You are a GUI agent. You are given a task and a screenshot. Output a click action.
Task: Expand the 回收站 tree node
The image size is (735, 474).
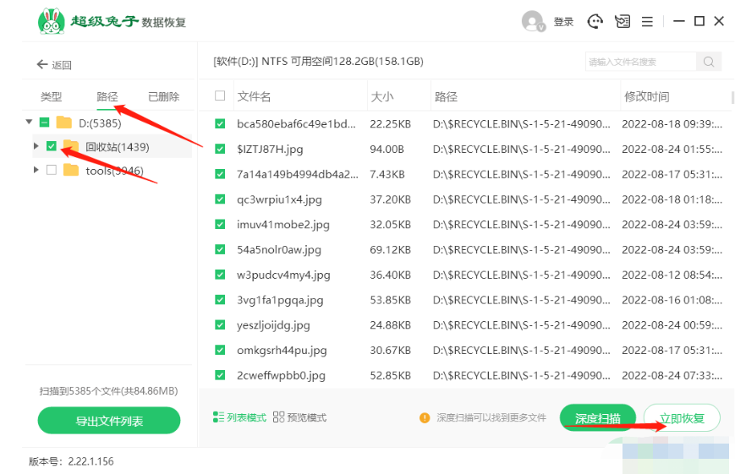[36, 147]
